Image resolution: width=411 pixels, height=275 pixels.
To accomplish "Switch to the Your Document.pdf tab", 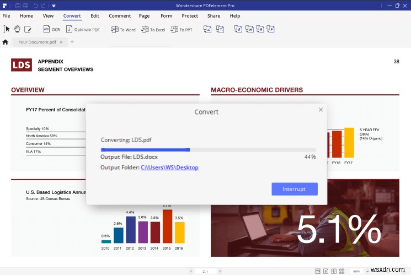I will 36,42.
